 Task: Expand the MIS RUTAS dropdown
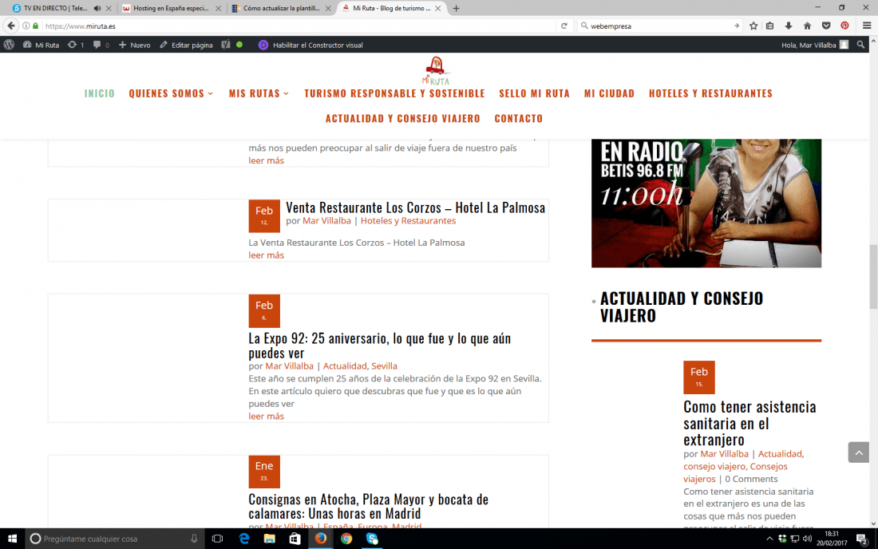(259, 93)
